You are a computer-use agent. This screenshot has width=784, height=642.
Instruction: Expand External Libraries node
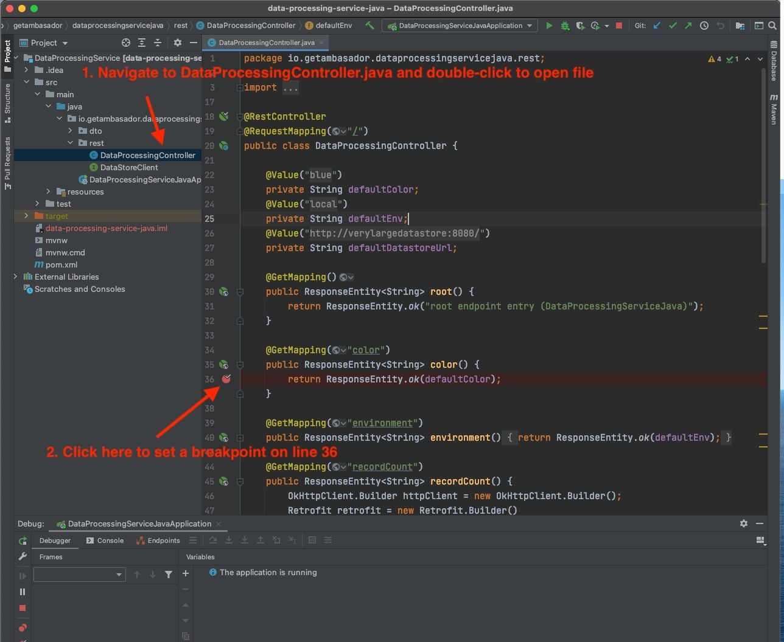[16, 277]
